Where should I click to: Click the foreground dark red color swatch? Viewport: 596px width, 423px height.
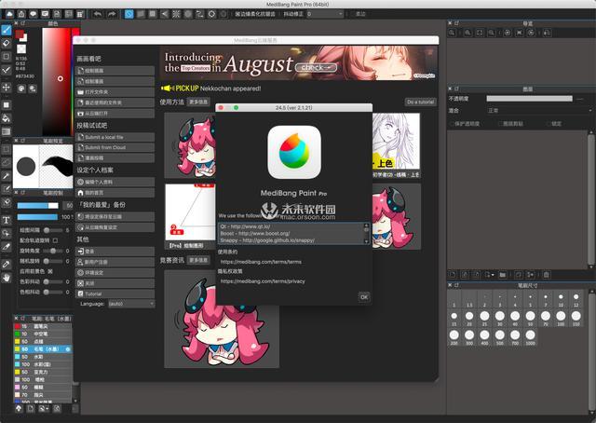[20, 34]
